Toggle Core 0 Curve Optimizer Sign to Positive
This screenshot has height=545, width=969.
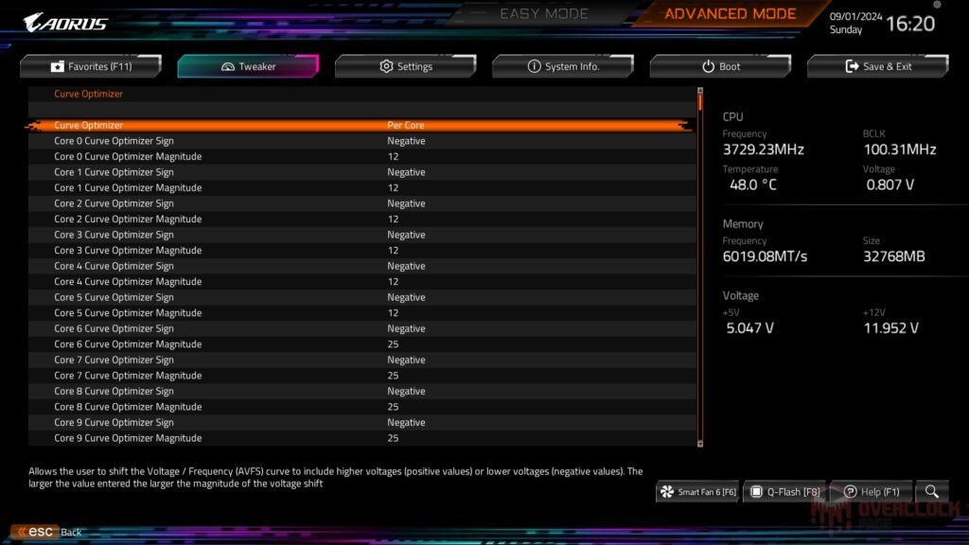point(407,140)
